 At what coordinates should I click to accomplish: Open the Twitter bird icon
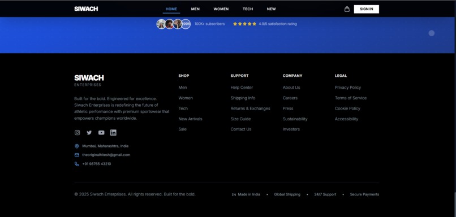(x=89, y=132)
